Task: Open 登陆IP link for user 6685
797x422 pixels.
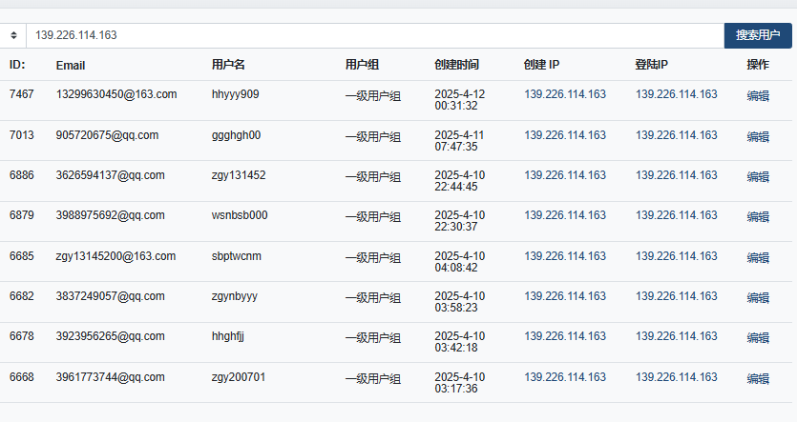Action: click(x=677, y=256)
